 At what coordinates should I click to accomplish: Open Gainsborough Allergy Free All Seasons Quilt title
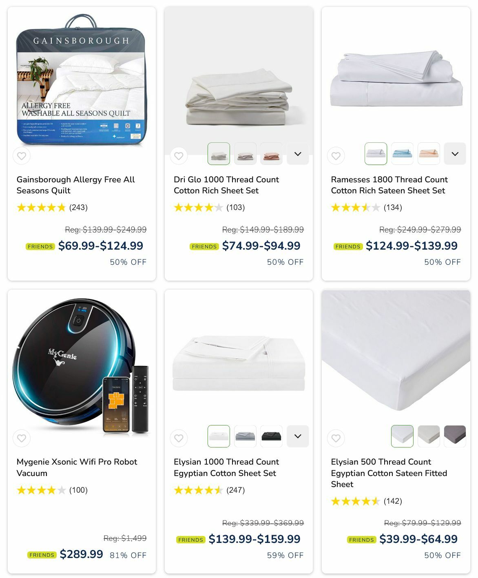pos(75,185)
